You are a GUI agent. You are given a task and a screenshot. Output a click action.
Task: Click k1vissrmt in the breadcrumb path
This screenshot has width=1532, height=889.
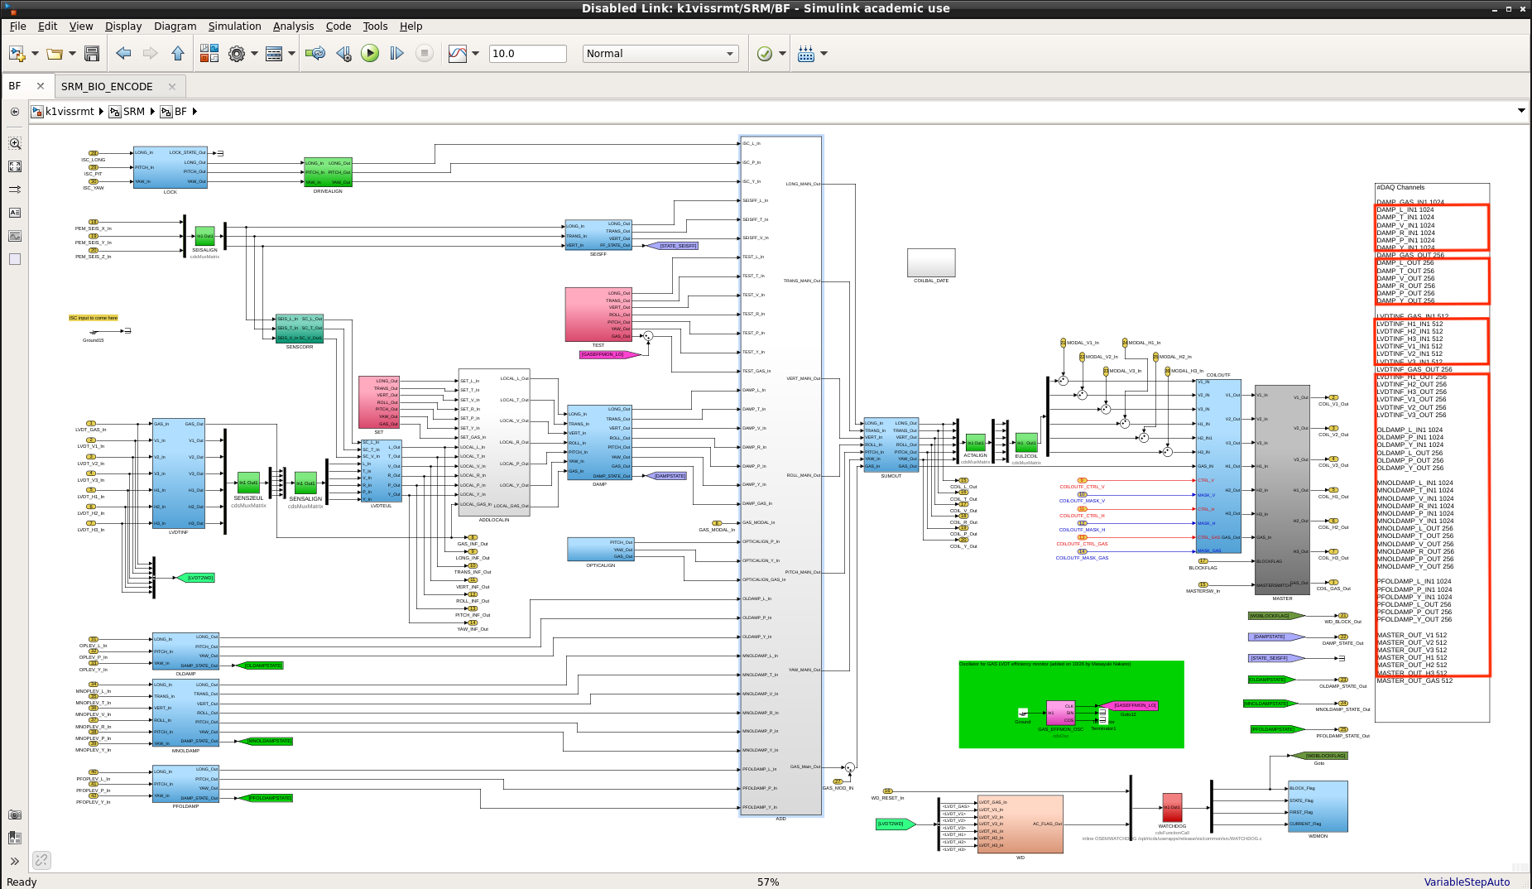(70, 112)
